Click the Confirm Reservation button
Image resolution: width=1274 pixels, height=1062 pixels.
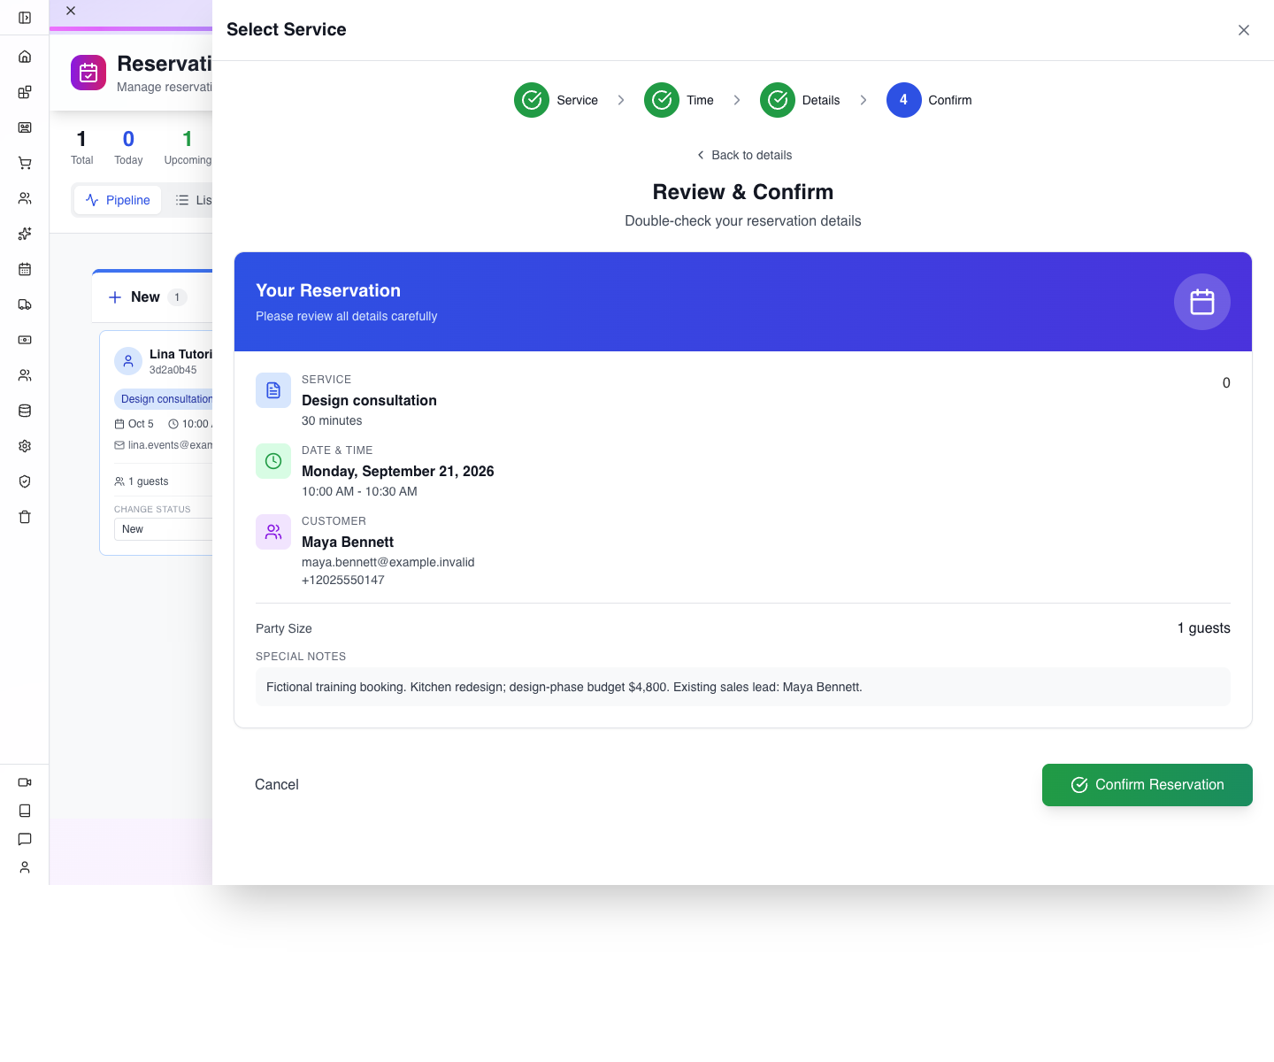[1147, 785]
